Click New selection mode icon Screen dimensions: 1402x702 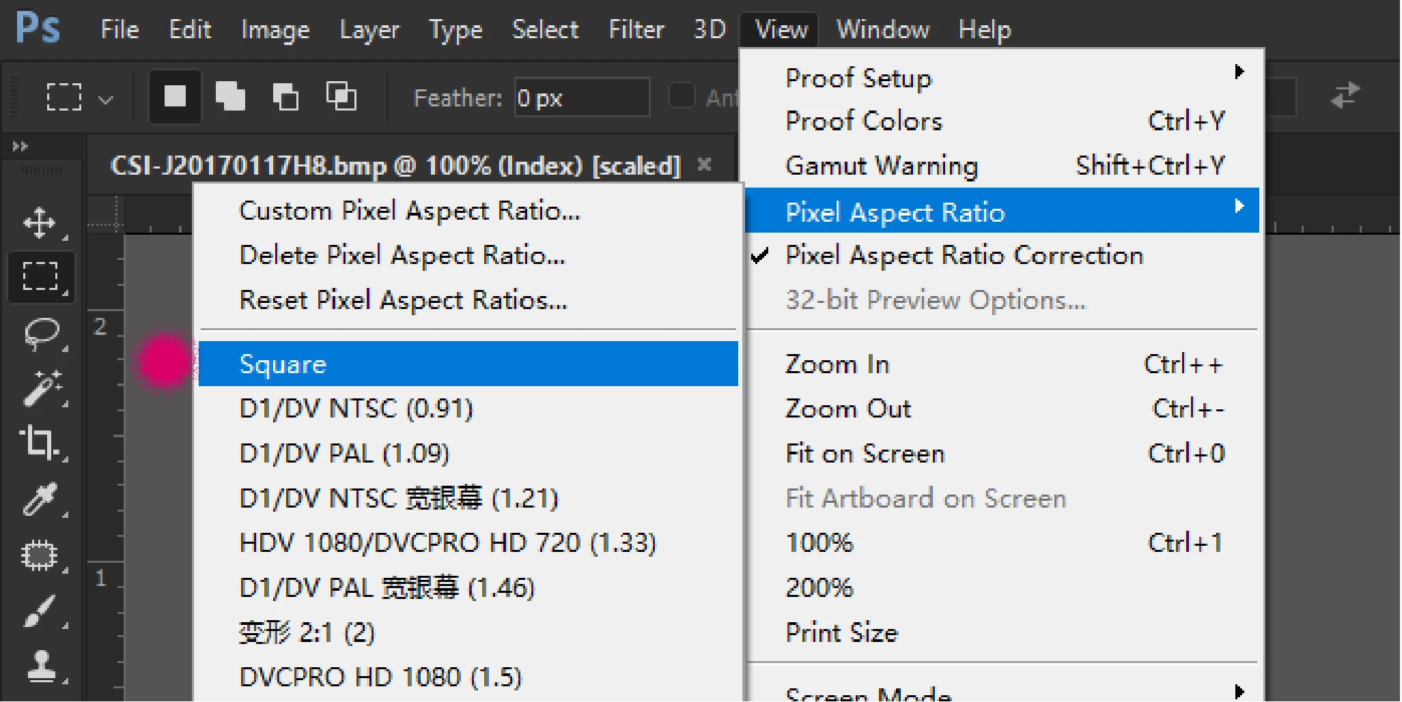pyautogui.click(x=175, y=97)
